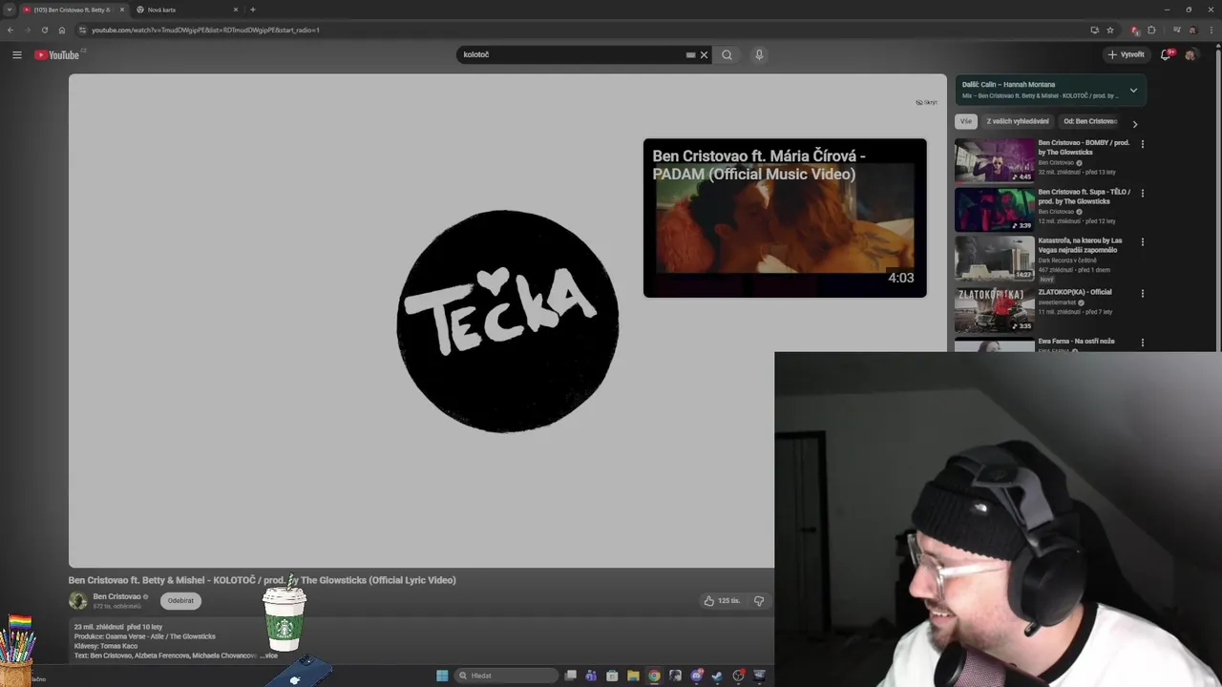Subscribe with the Odebírat button
The image size is (1222, 687).
(x=180, y=600)
